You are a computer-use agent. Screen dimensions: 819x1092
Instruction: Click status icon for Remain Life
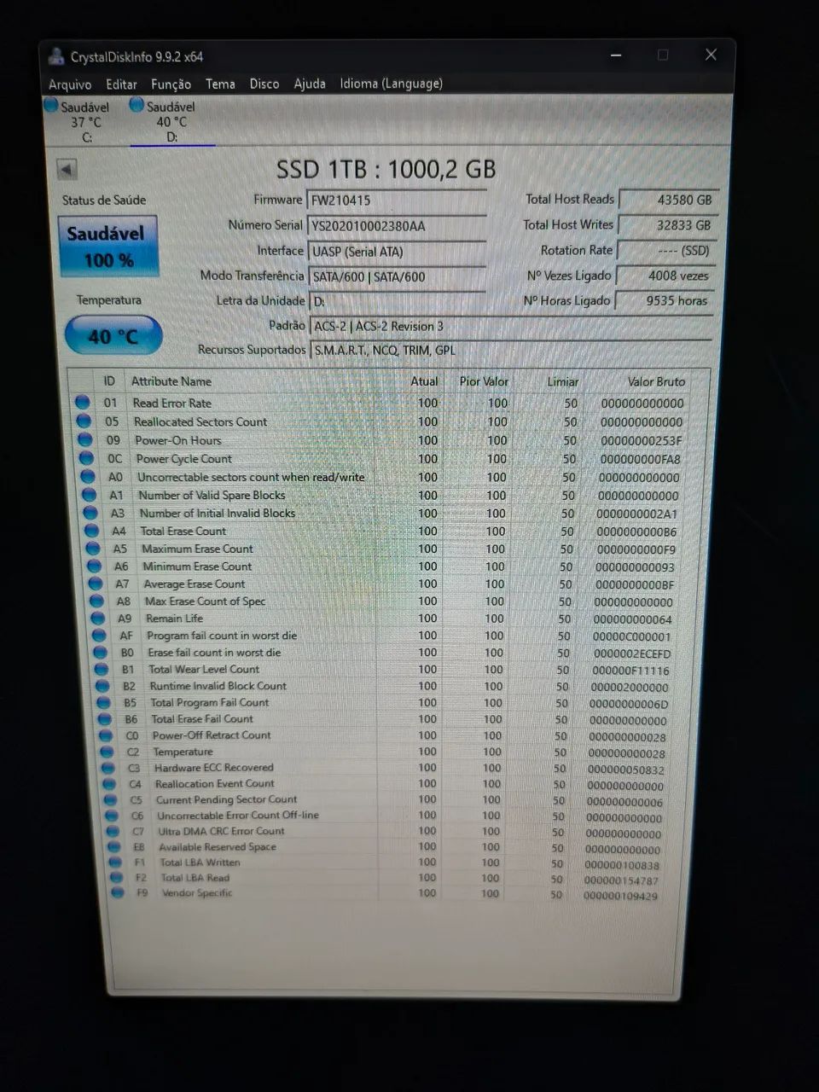98,619
